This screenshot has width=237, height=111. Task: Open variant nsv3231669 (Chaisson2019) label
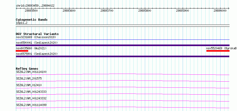36,37
